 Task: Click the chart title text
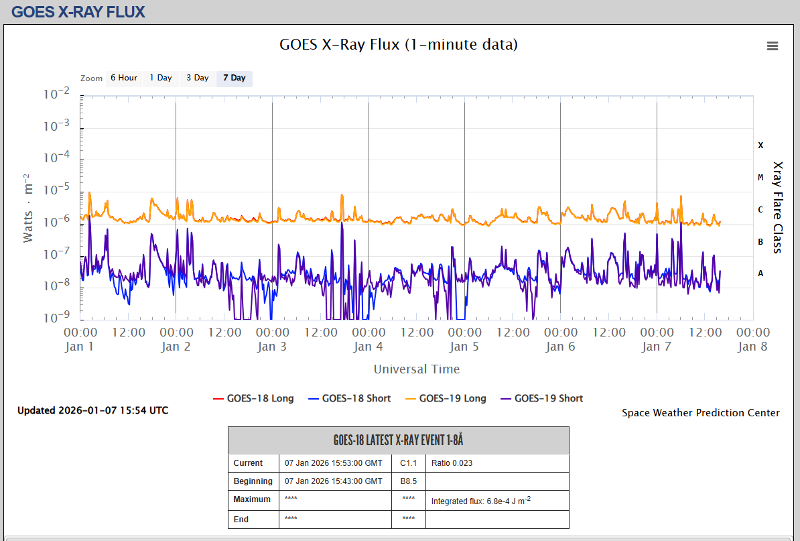click(x=399, y=45)
